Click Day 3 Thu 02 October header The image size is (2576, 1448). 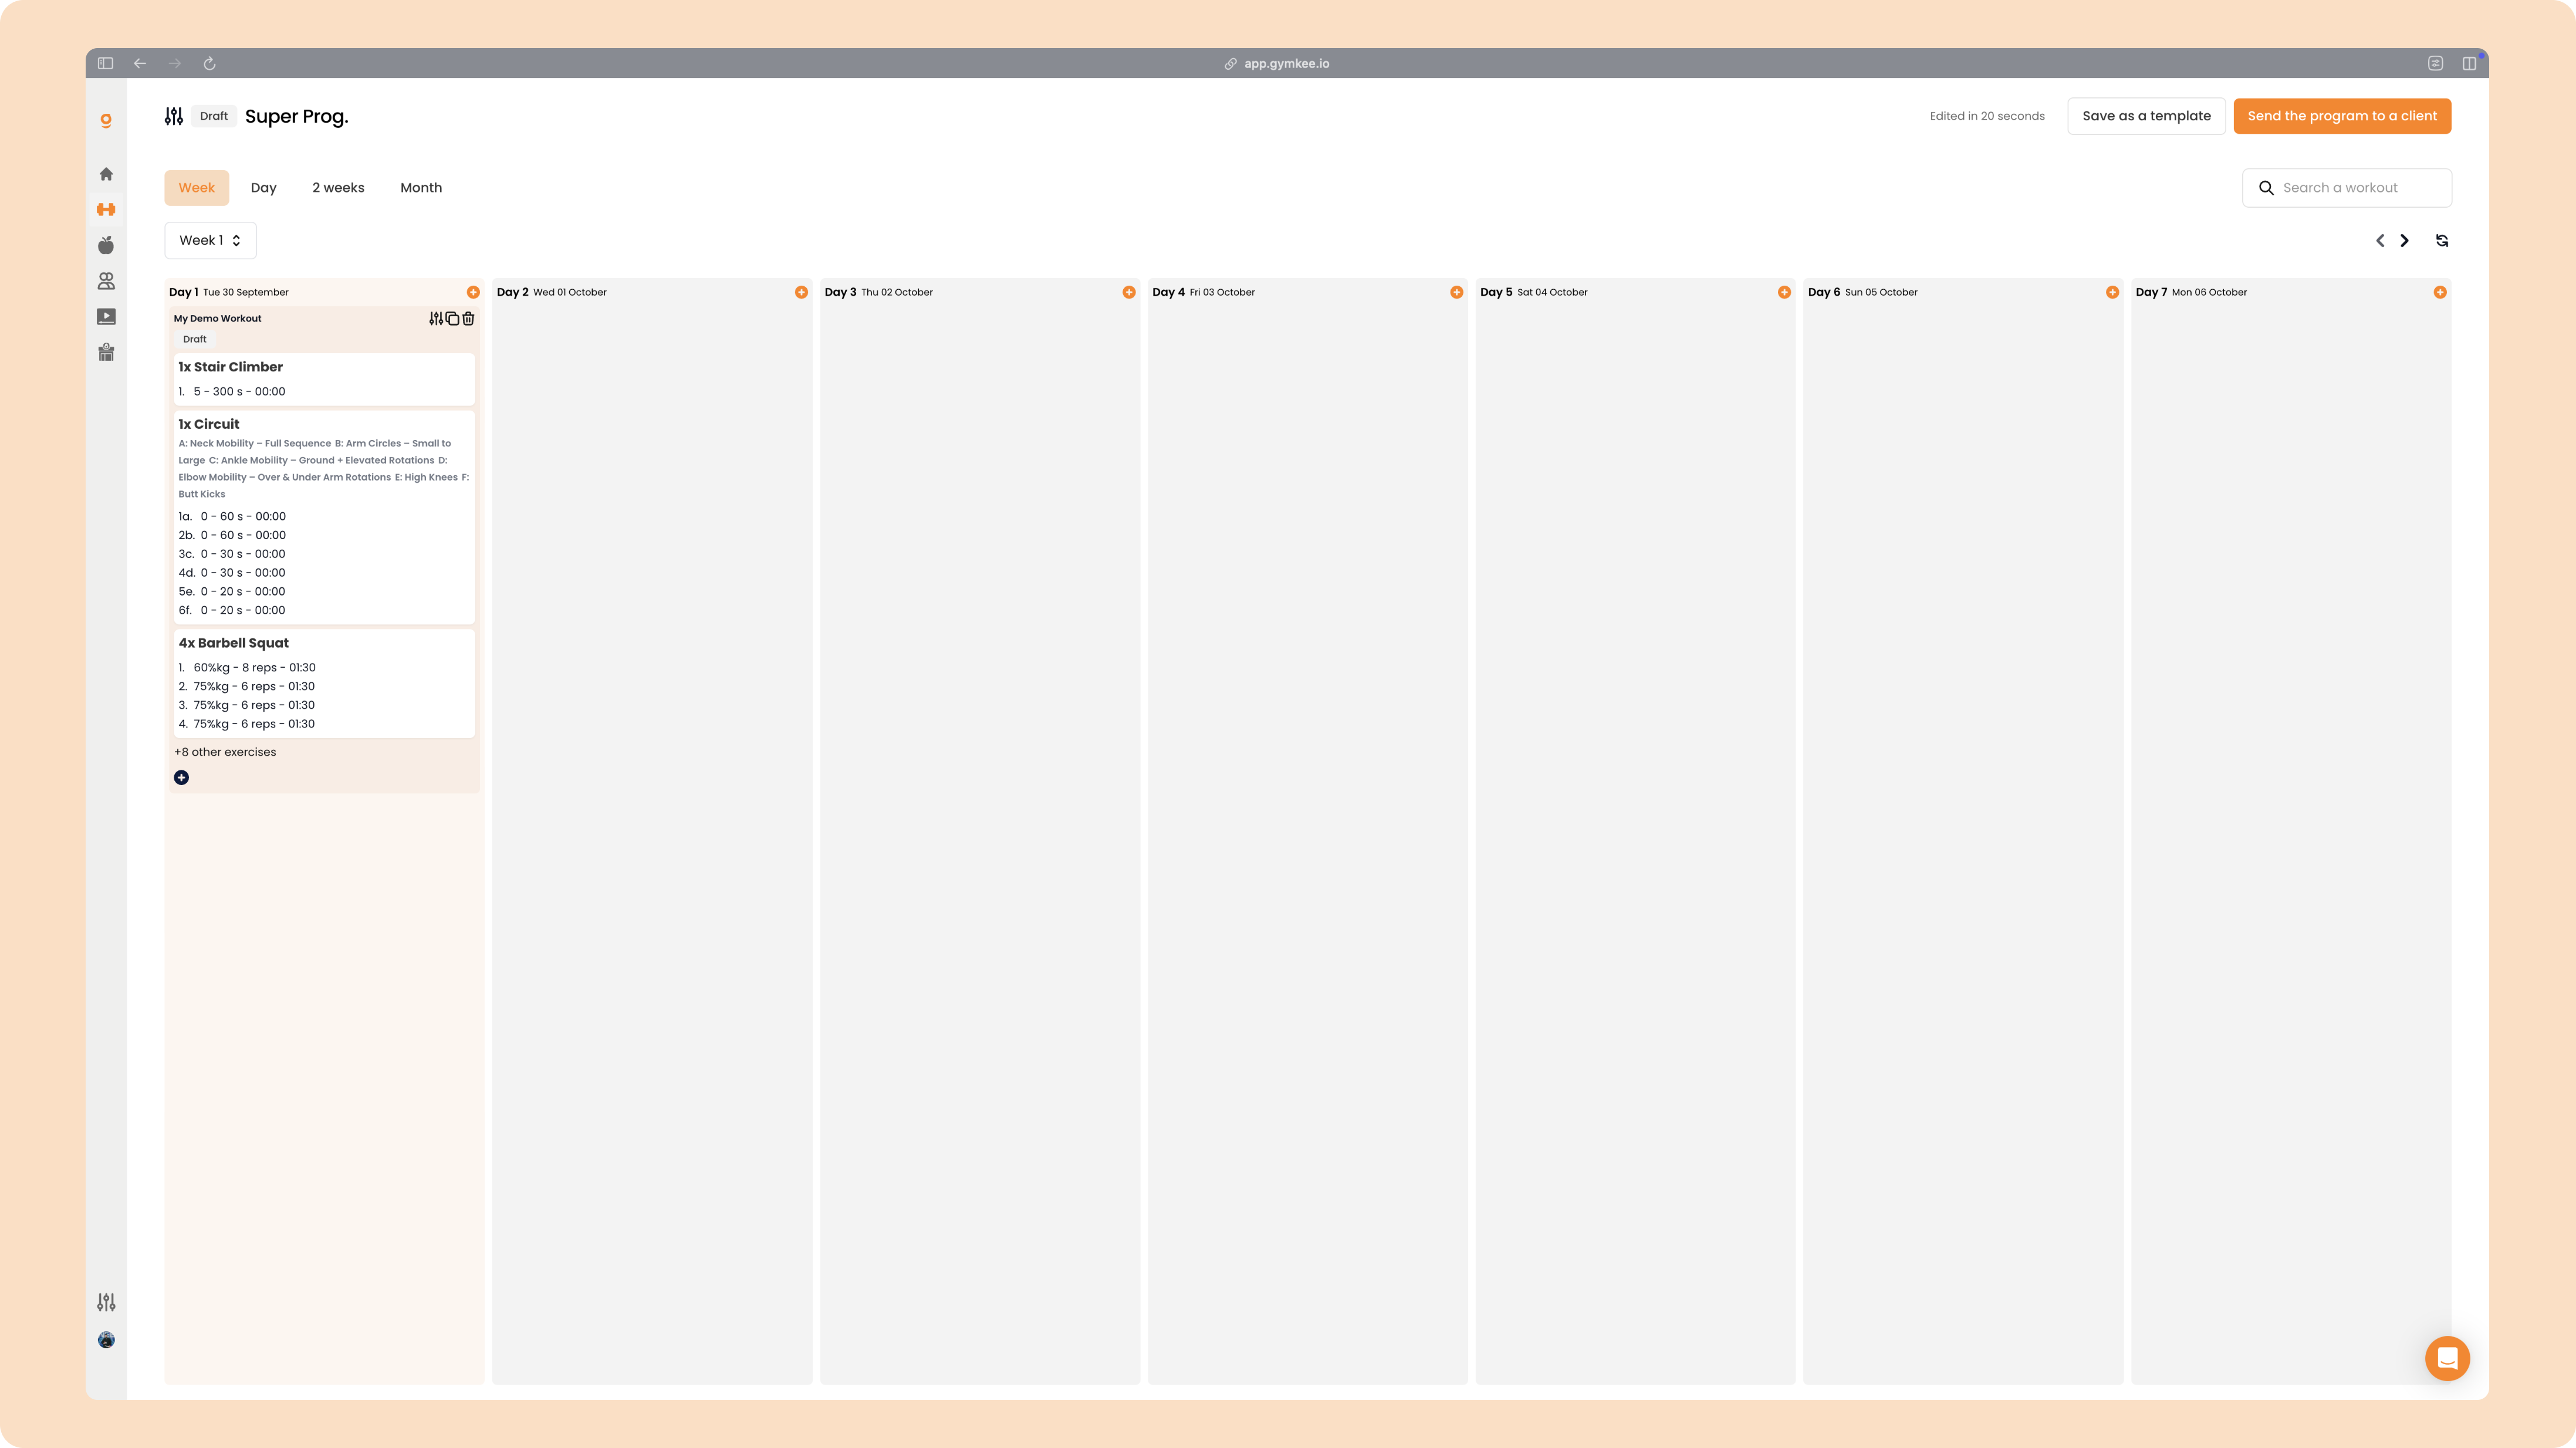pos(879,292)
